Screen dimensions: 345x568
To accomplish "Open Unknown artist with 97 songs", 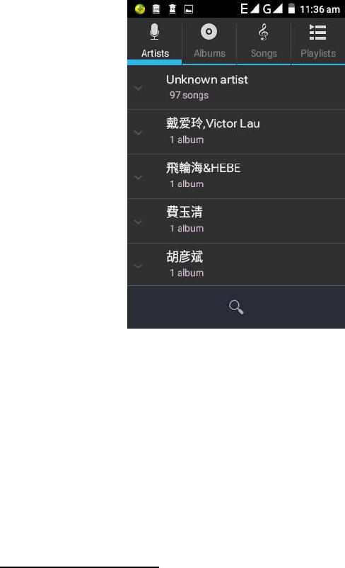I will 236,87.
